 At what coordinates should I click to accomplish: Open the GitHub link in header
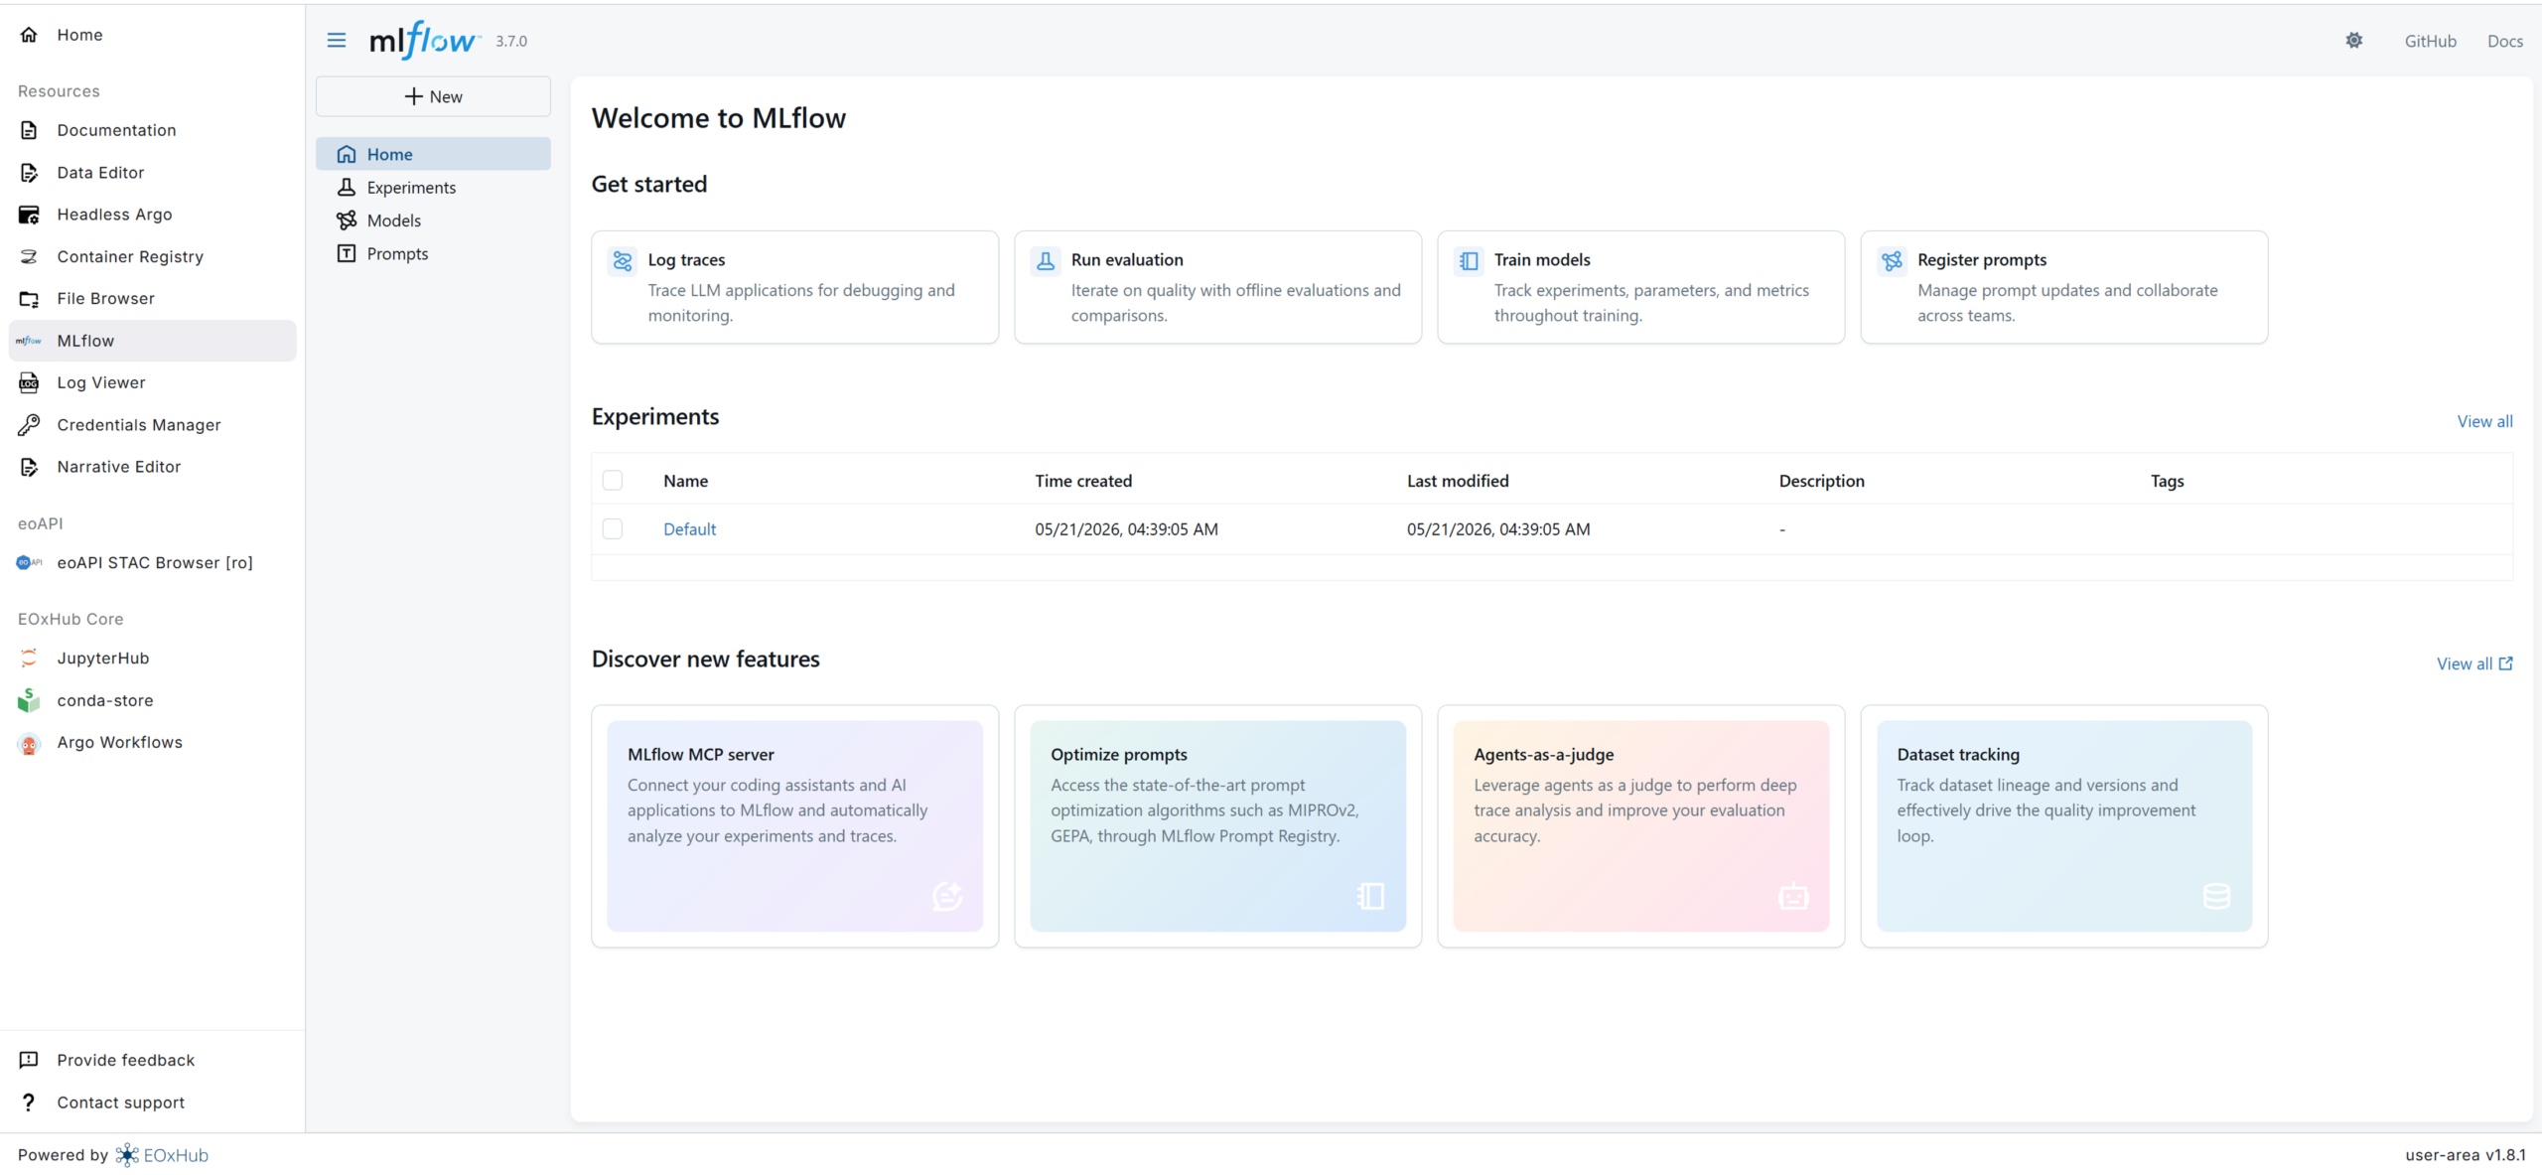(x=2430, y=41)
